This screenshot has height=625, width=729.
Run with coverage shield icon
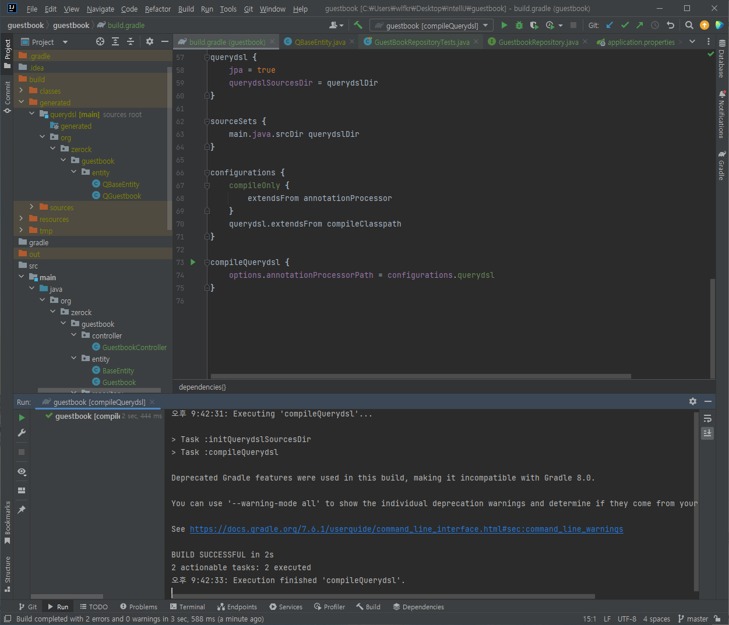[534, 25]
